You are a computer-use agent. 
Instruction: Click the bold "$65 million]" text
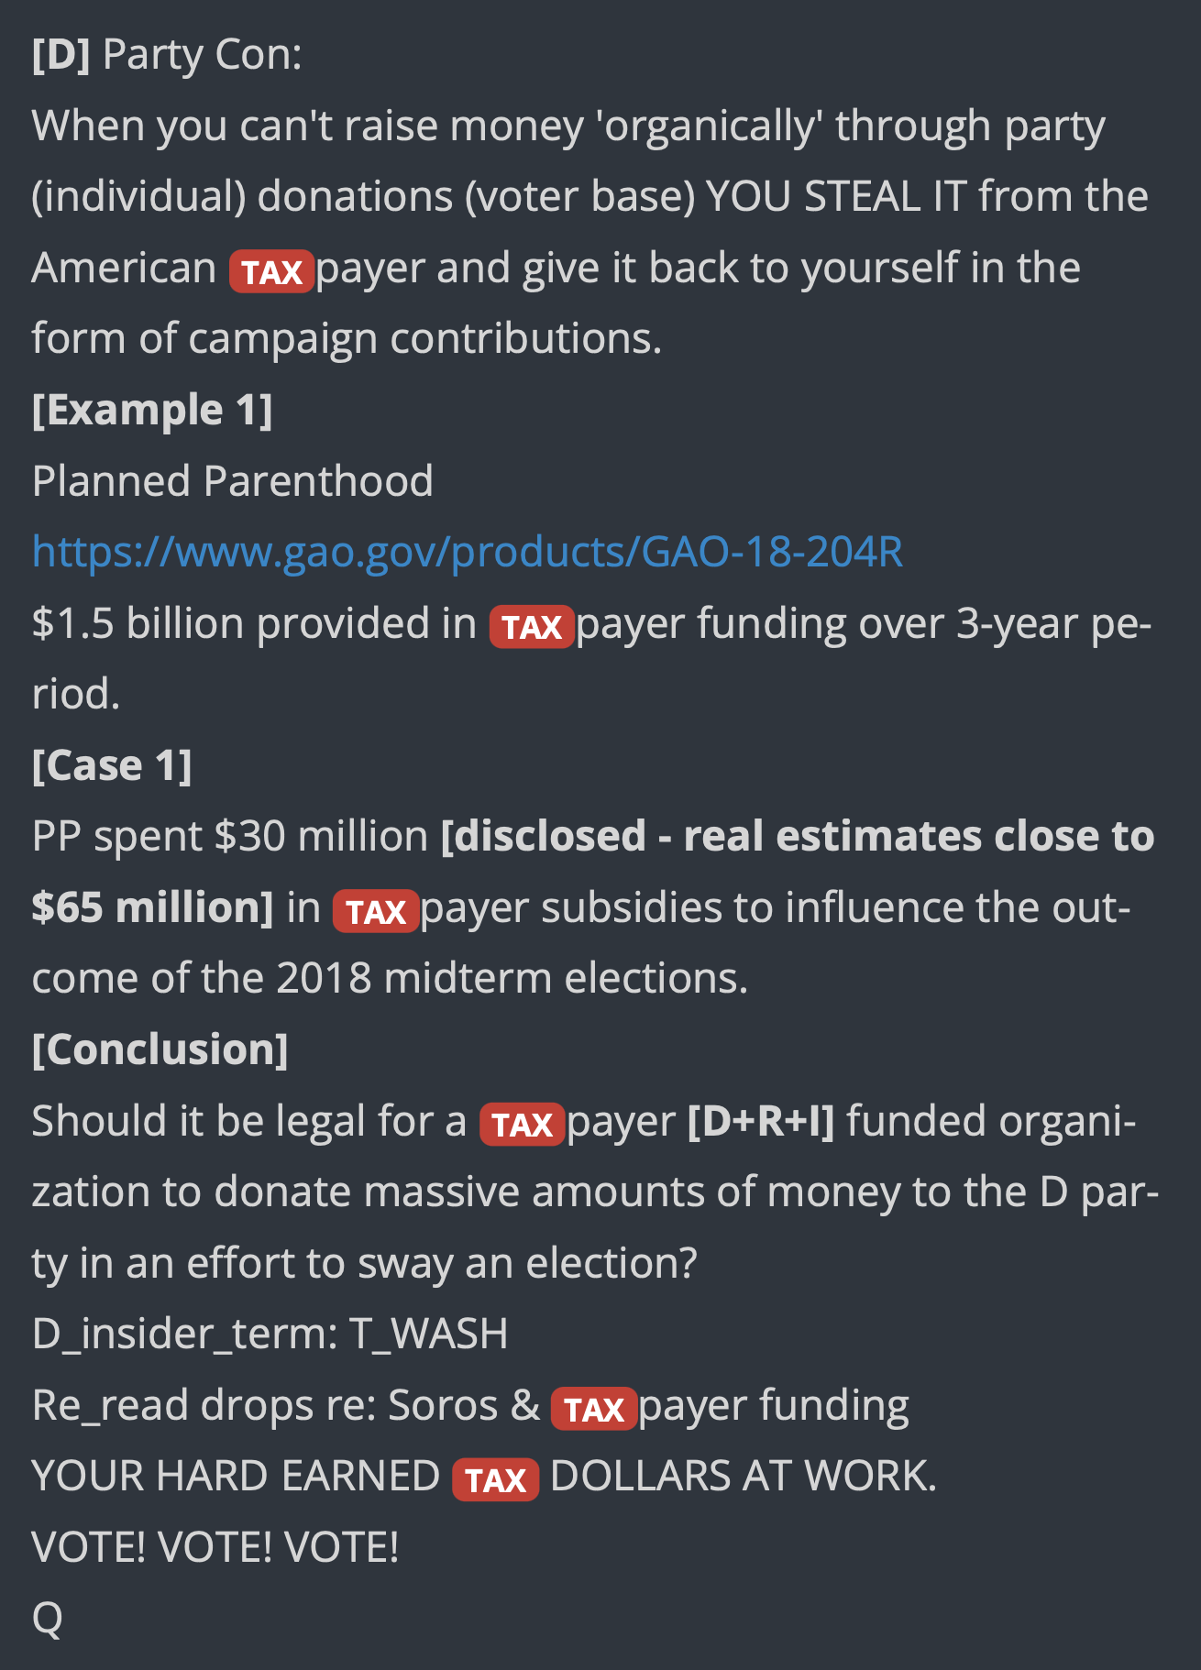[152, 907]
